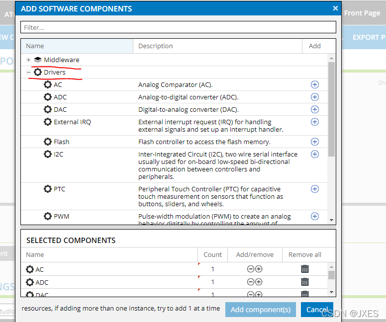Remove AC with trash icon
386x322 pixels.
[x=305, y=269]
